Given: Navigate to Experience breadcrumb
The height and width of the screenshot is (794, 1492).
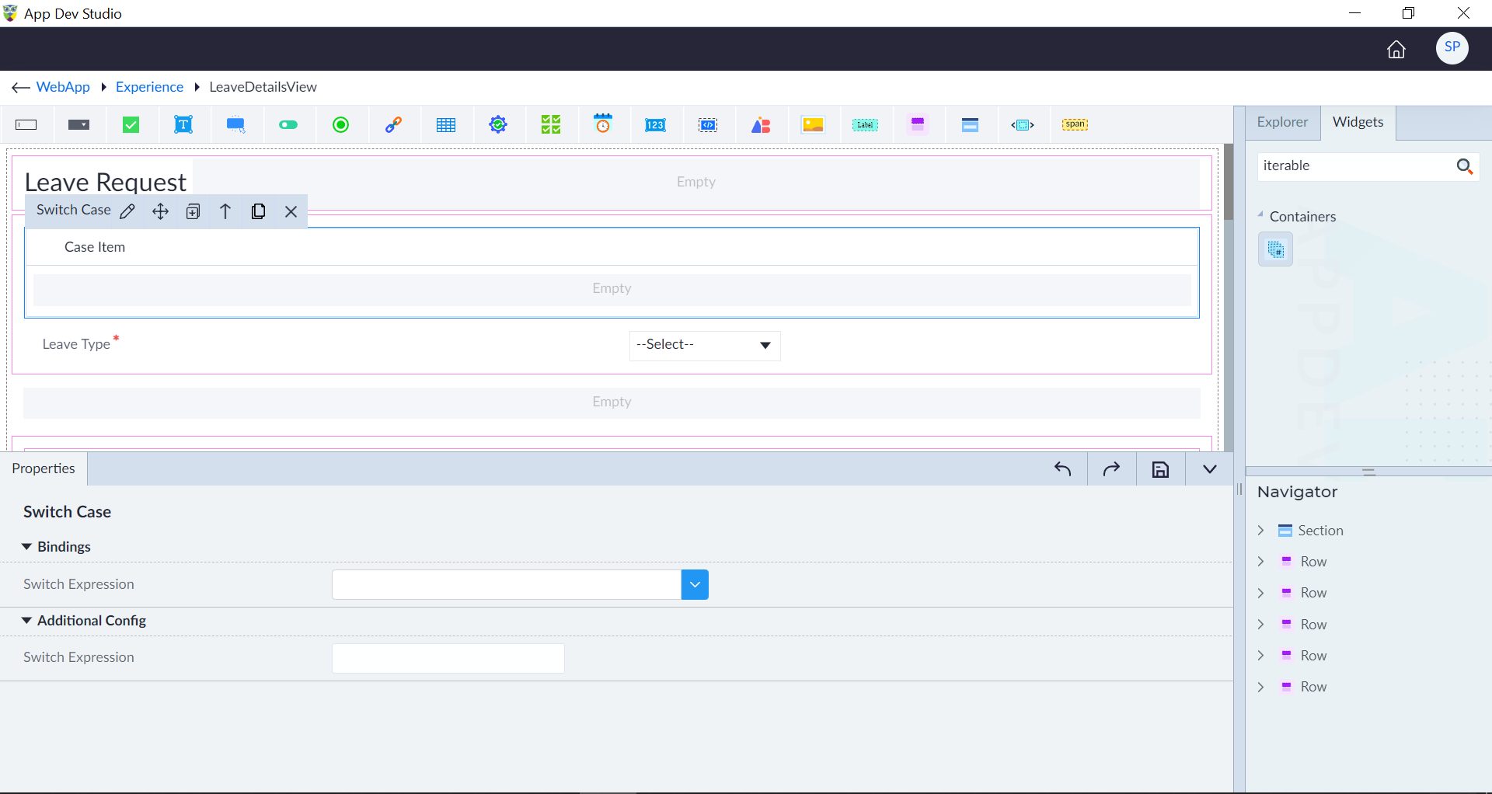Looking at the screenshot, I should click(x=149, y=87).
